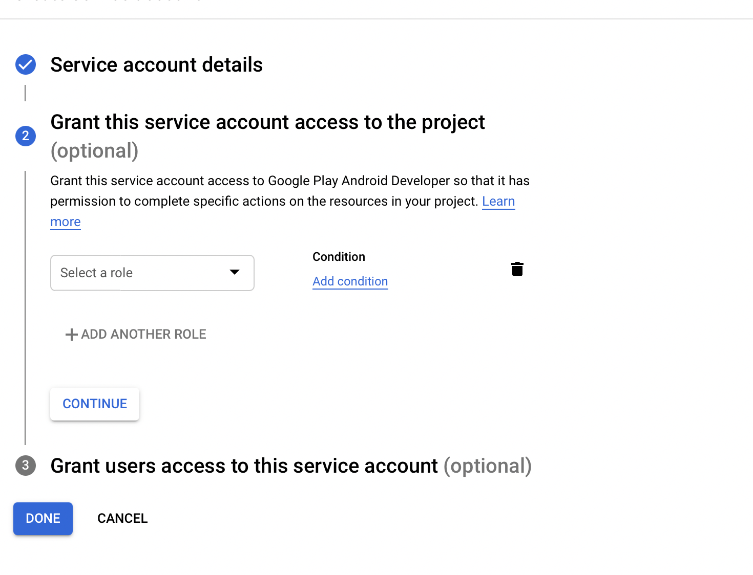
Task: Click the step 2 number badge
Action: (26, 136)
